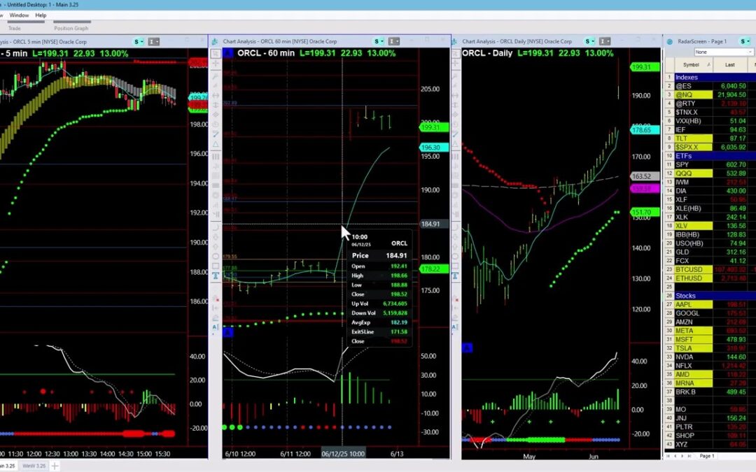Click the blue A marker beside ORCL - 60 min
Viewport: 756px width, 472px height.
tap(228, 53)
